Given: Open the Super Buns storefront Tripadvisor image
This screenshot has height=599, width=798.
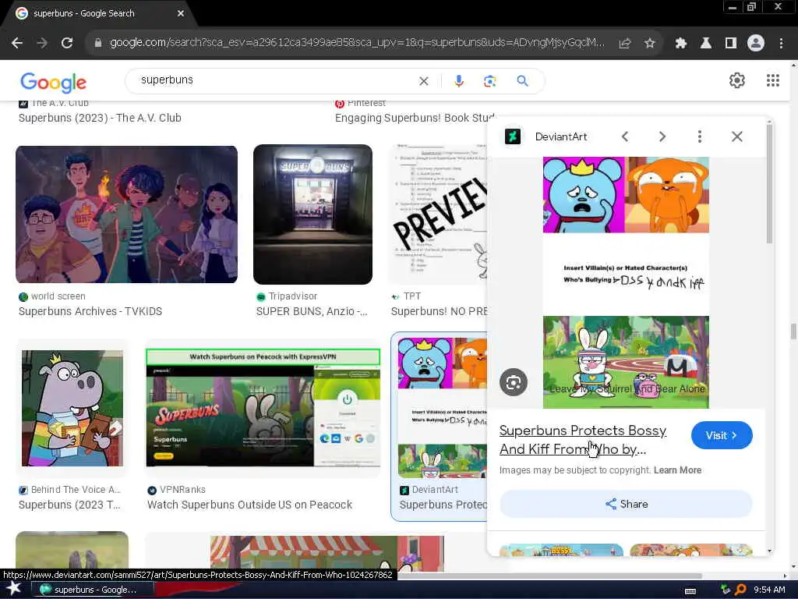Looking at the screenshot, I should coord(313,214).
